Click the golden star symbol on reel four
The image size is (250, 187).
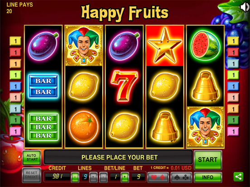pos(165,46)
